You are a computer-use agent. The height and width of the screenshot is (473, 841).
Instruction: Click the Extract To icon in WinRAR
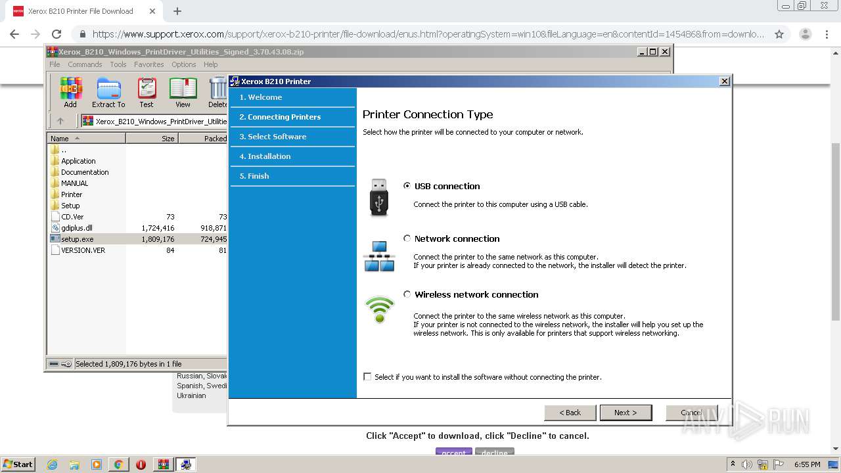(x=108, y=93)
